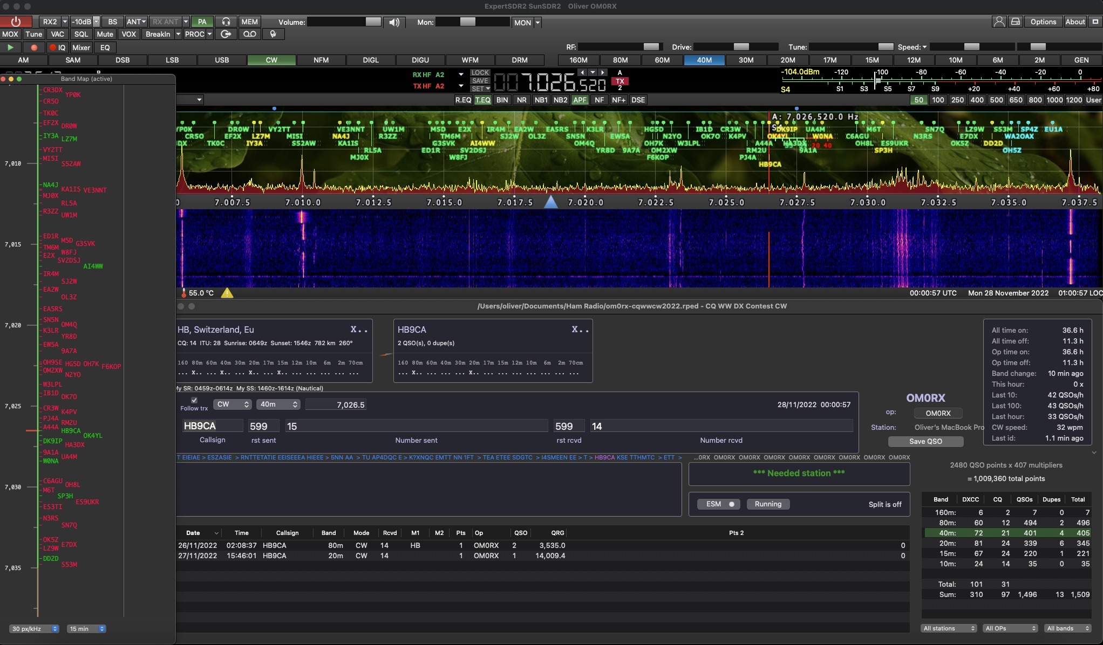This screenshot has height=645, width=1103.
Task: Open the CW mode dropdown in logger
Action: coord(232,404)
